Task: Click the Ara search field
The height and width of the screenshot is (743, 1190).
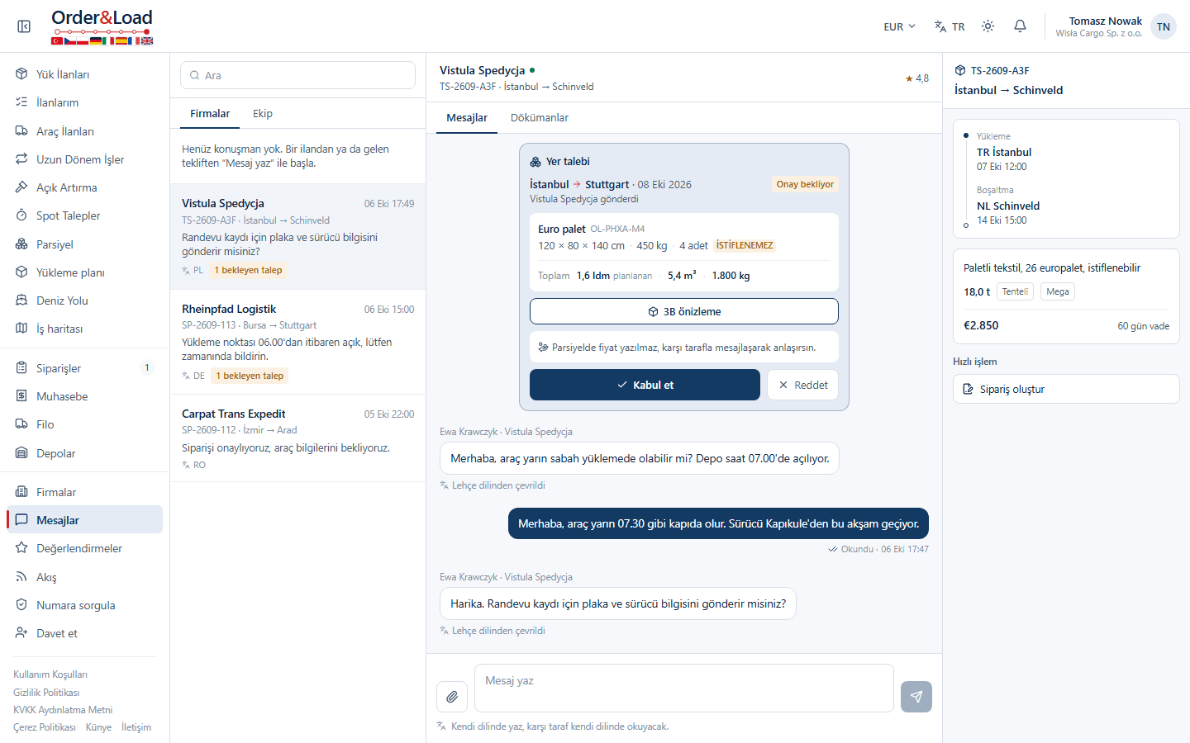Action: tap(297, 75)
